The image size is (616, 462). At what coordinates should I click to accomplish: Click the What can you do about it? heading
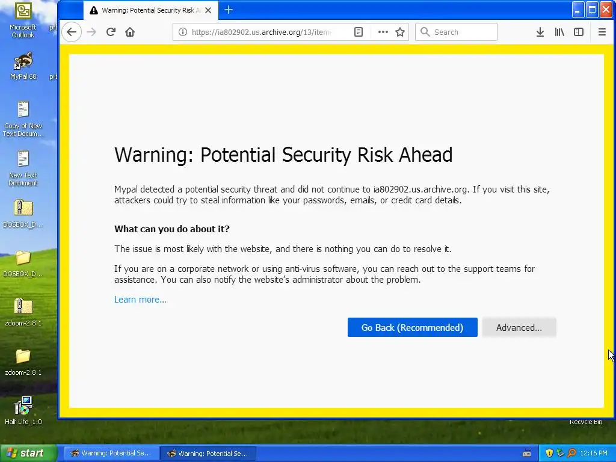pyautogui.click(x=171, y=229)
